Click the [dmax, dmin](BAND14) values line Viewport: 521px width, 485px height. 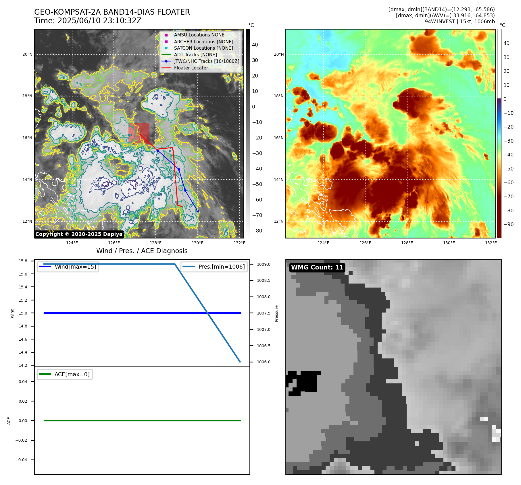point(442,9)
